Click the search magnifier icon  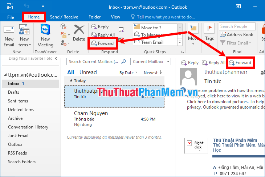click(x=124, y=62)
